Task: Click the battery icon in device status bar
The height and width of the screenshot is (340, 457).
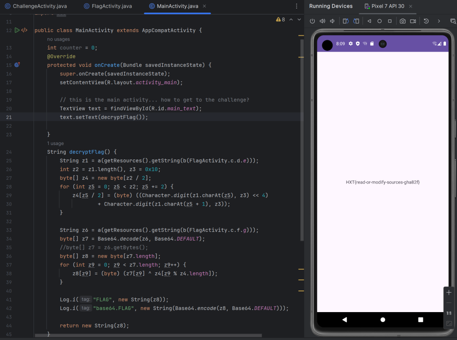Action: click(445, 44)
